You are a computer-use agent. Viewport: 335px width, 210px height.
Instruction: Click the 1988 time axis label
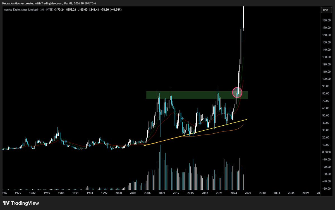pos(61,193)
